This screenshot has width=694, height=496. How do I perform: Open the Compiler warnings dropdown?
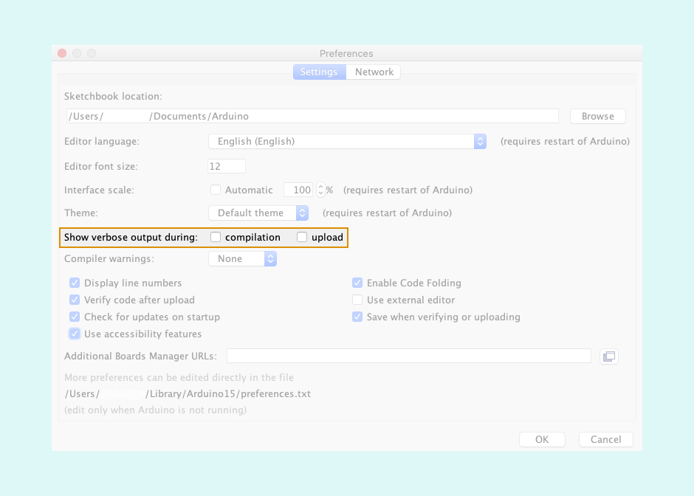click(242, 258)
